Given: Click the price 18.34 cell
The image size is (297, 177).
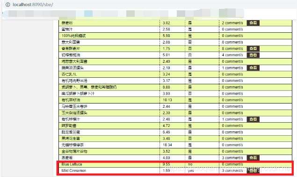Looking at the screenshot, I should point(167,145).
